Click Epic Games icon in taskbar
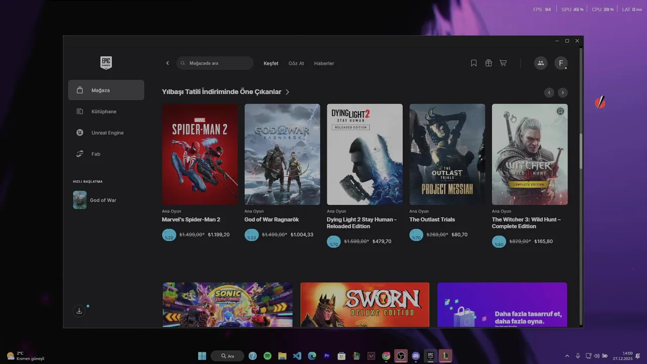The height and width of the screenshot is (364, 647). tap(431, 356)
